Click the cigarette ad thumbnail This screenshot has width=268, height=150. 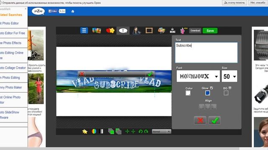36,45
